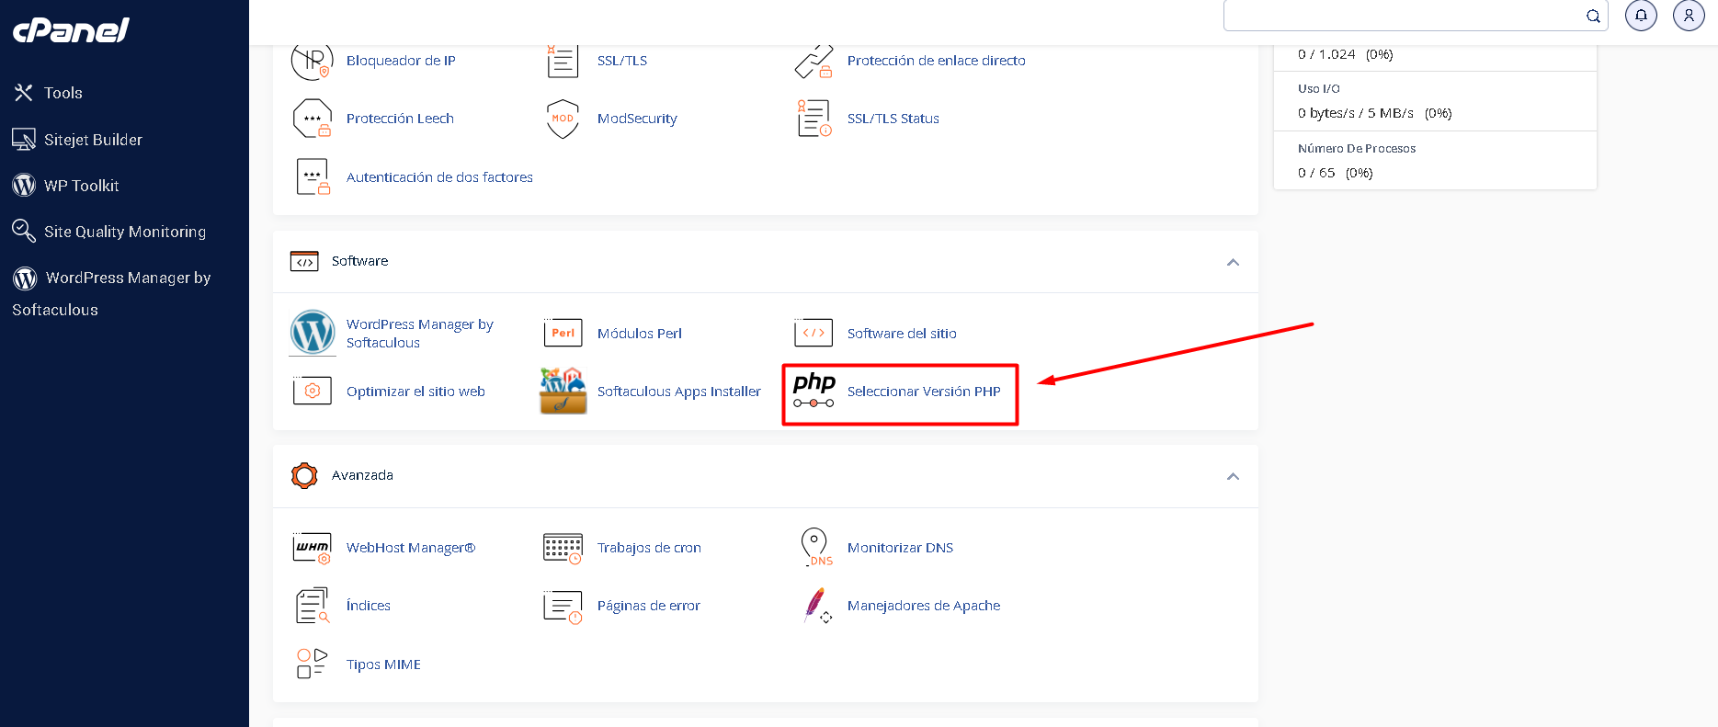
Task: Open the Bloqueador de IP icon
Action: pyautogui.click(x=312, y=61)
